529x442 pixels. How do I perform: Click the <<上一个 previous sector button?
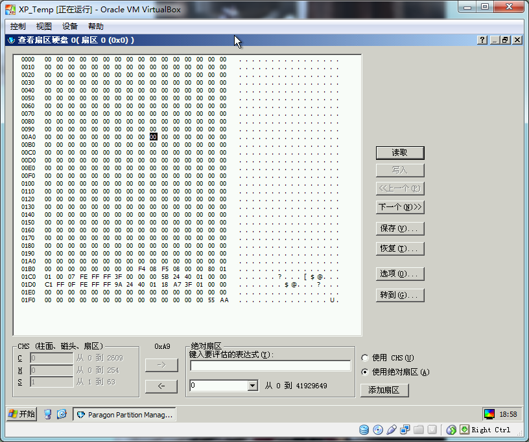tap(400, 189)
